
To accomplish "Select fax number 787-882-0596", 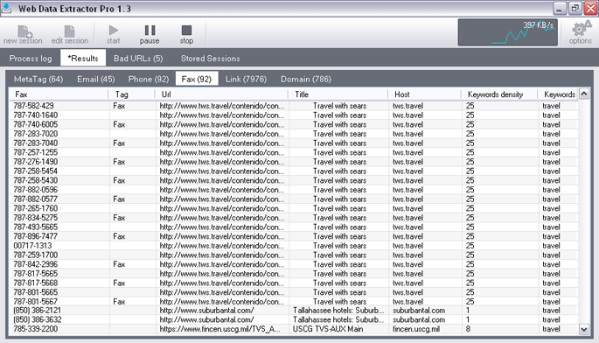I will 36,190.
